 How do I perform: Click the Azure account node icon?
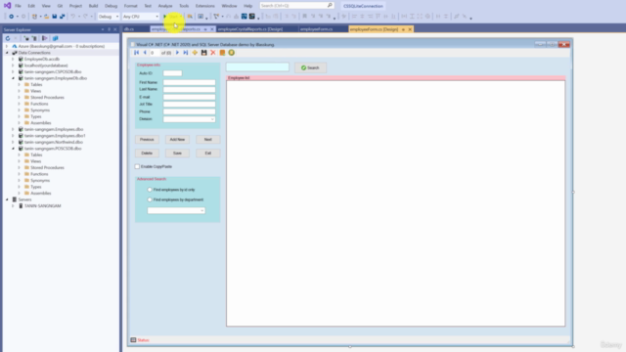click(15, 46)
